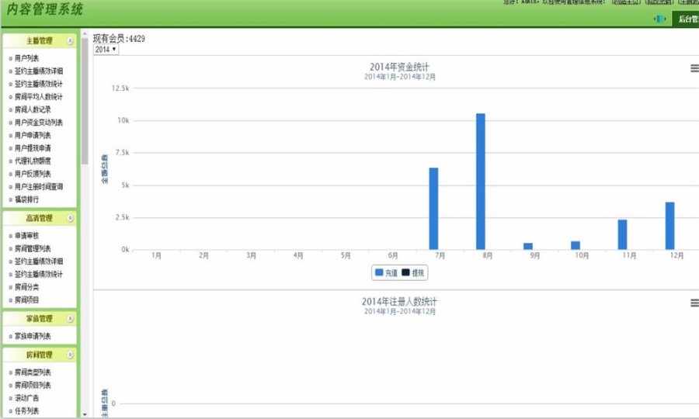Collapse the 主播管理 panel with its arrow icon
This screenshot has width=699, height=419.
(x=70, y=41)
